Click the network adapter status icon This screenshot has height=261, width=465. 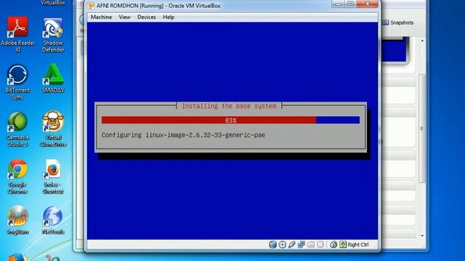click(302, 244)
